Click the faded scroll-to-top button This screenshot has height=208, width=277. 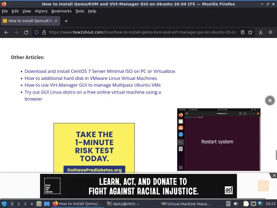click(263, 186)
